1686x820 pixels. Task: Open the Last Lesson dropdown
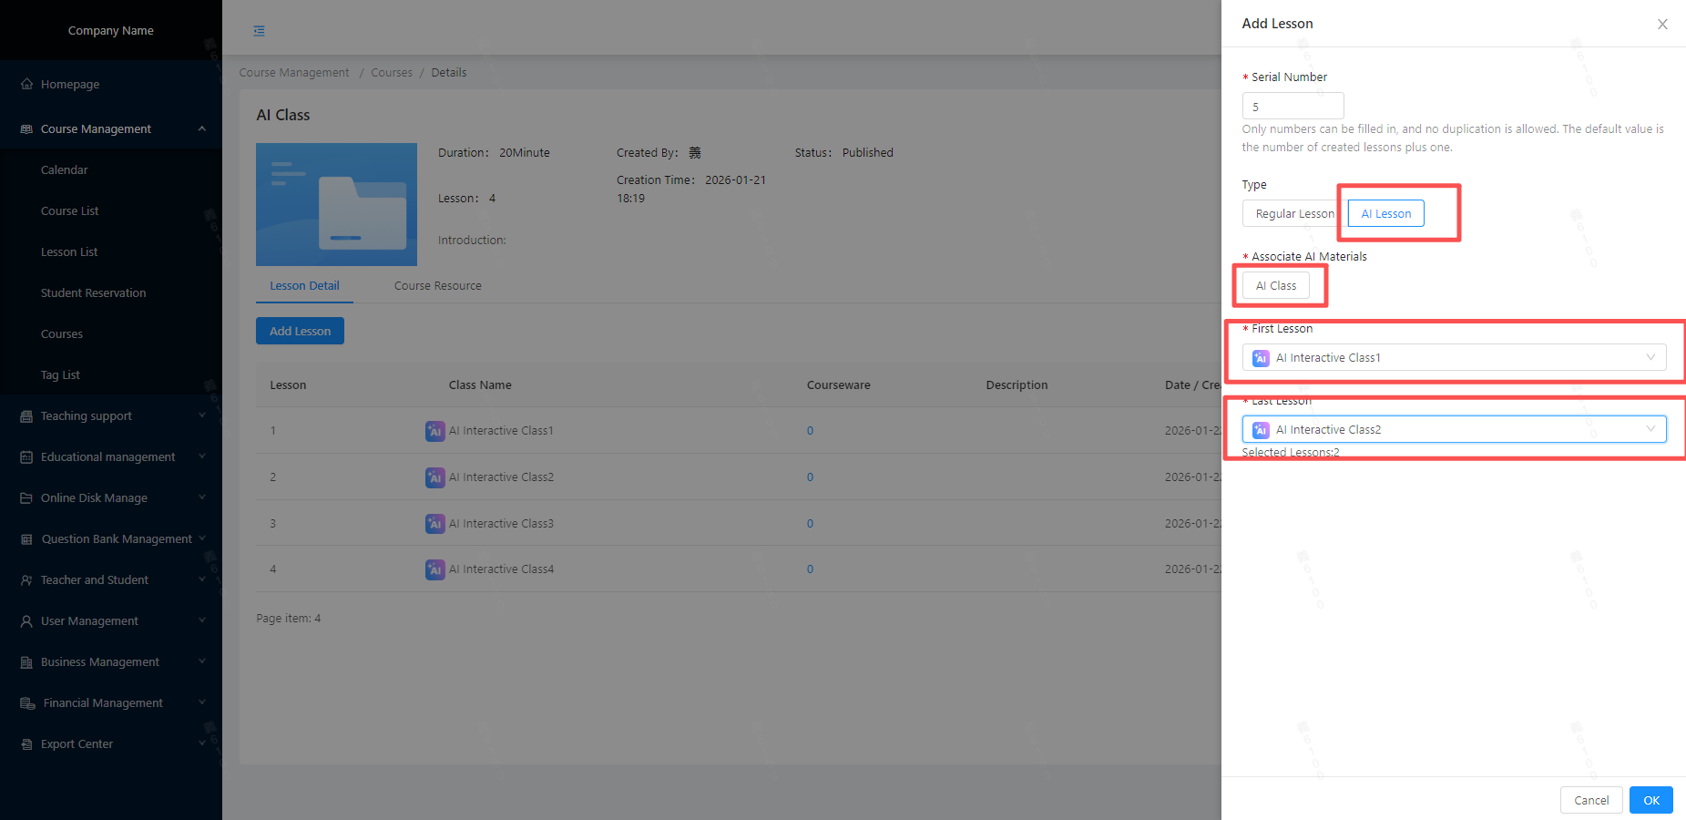coord(1454,430)
